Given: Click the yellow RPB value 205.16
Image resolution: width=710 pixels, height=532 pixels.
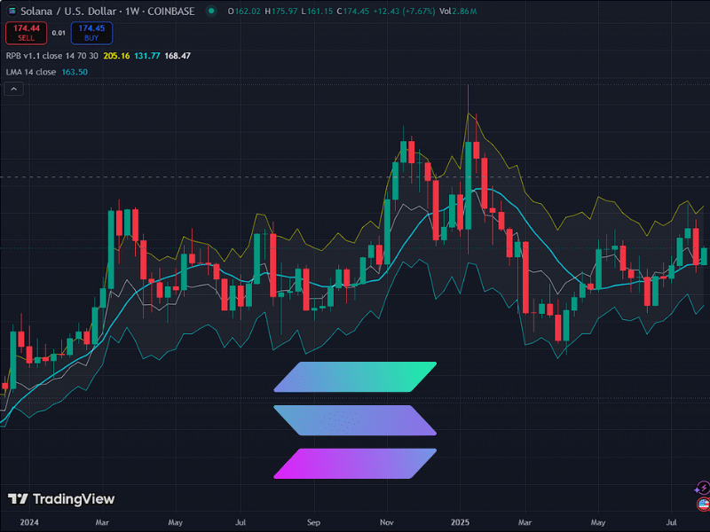Looking at the screenshot, I should 116,56.
